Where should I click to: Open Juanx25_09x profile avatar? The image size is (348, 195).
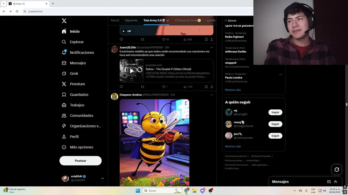click(114, 49)
